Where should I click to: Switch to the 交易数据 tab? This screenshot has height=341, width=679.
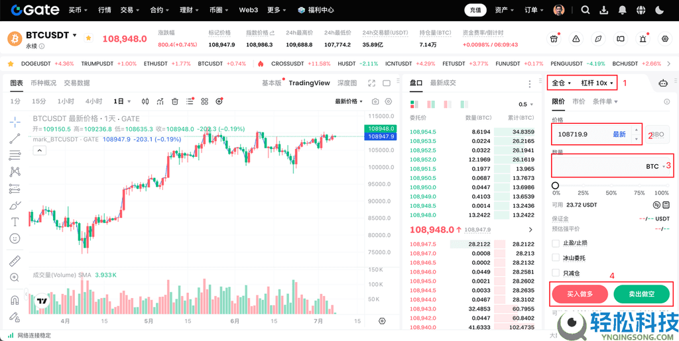[77, 83]
